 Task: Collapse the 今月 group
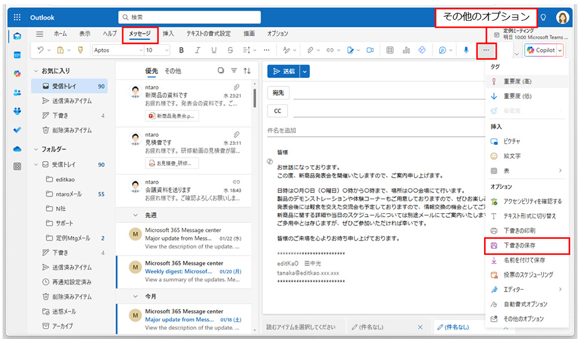click(135, 297)
